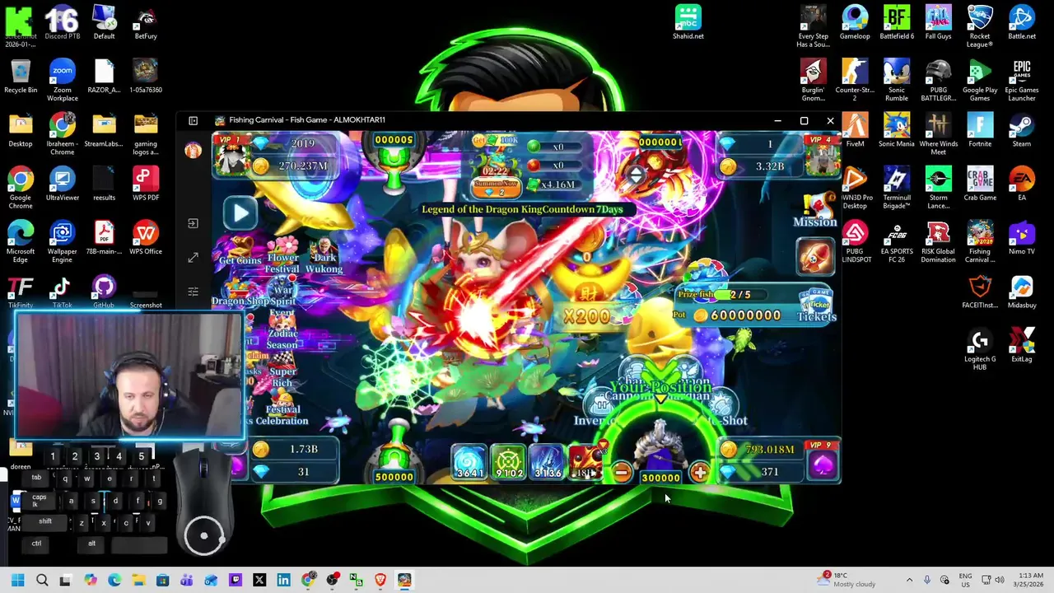The width and height of the screenshot is (1054, 593).
Task: Click the game sidebar profile avatar
Action: pyautogui.click(x=193, y=150)
